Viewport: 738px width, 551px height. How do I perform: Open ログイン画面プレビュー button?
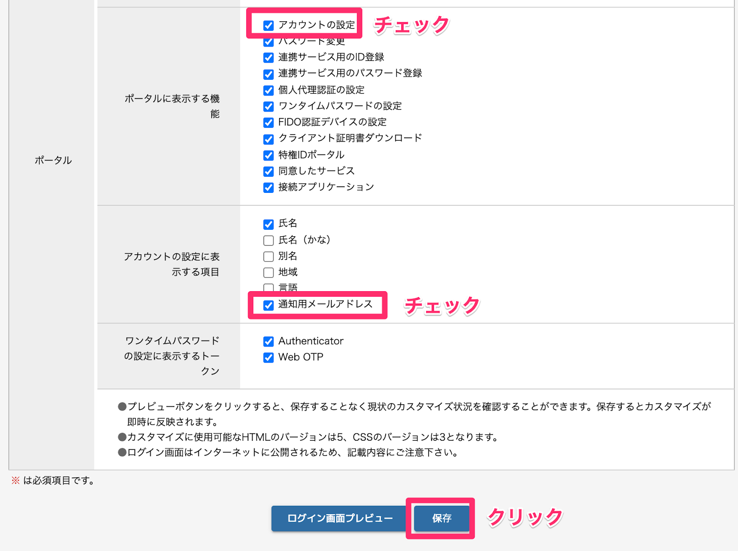[x=339, y=518]
